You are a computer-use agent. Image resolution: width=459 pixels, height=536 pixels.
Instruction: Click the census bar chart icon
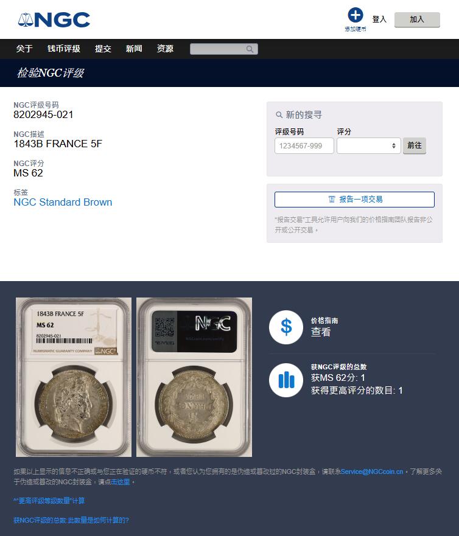coord(286,380)
